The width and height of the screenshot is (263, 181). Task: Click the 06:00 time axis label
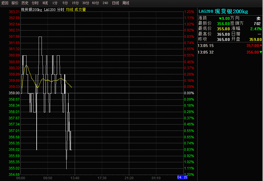coord(20,178)
